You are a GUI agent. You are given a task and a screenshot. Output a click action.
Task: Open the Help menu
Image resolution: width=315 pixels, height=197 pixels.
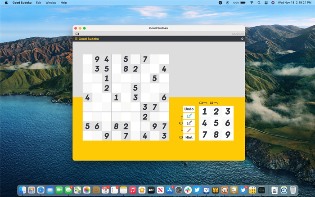coord(64,3)
